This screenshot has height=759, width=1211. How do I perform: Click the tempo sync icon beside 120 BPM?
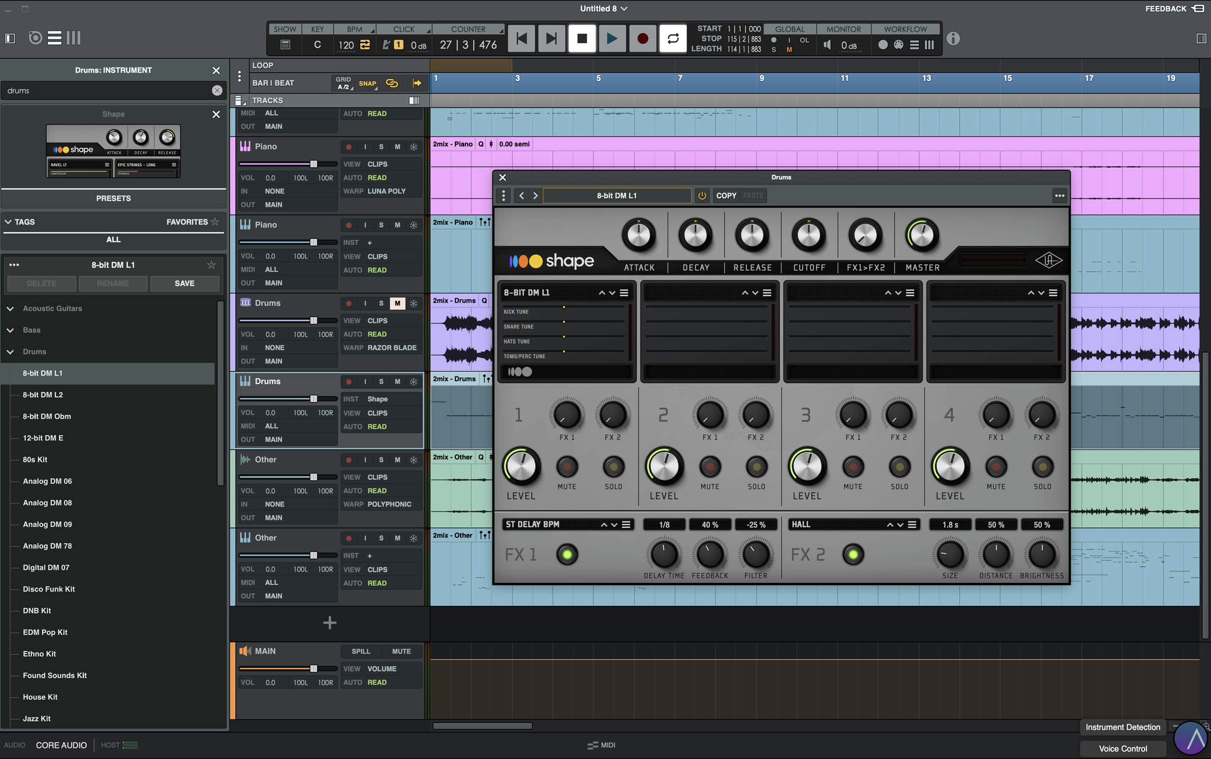pos(365,45)
